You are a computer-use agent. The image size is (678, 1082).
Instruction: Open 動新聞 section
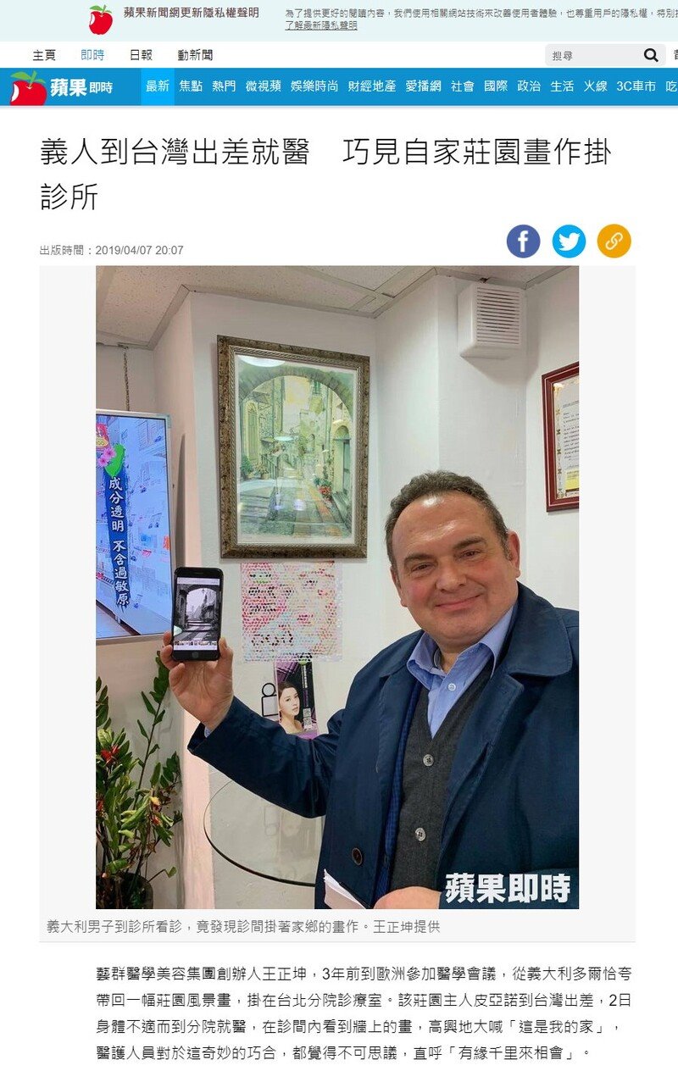pyautogui.click(x=196, y=55)
